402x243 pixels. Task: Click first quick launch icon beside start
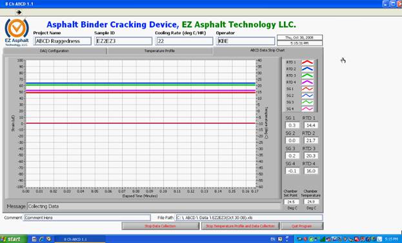34,239
